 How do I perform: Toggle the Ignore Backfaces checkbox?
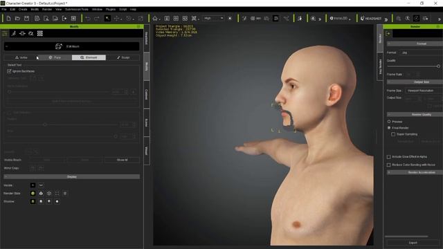[x=9, y=71]
